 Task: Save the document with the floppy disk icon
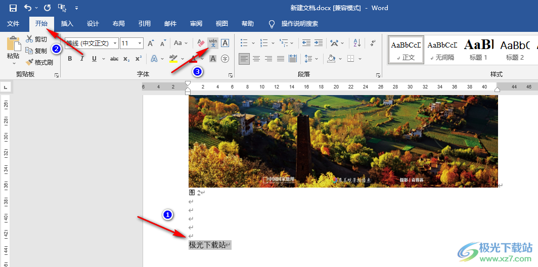(13, 8)
